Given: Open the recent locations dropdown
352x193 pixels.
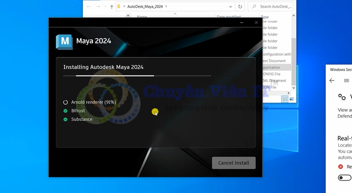Looking at the screenshot, I should 104,7.
